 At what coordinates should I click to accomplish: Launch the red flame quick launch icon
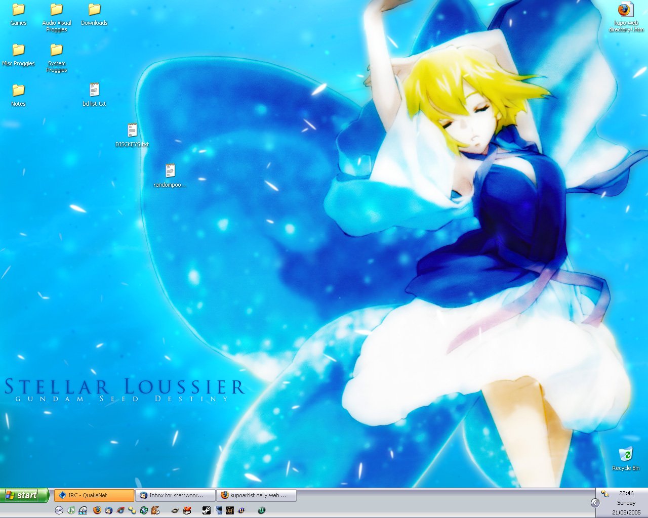[187, 510]
